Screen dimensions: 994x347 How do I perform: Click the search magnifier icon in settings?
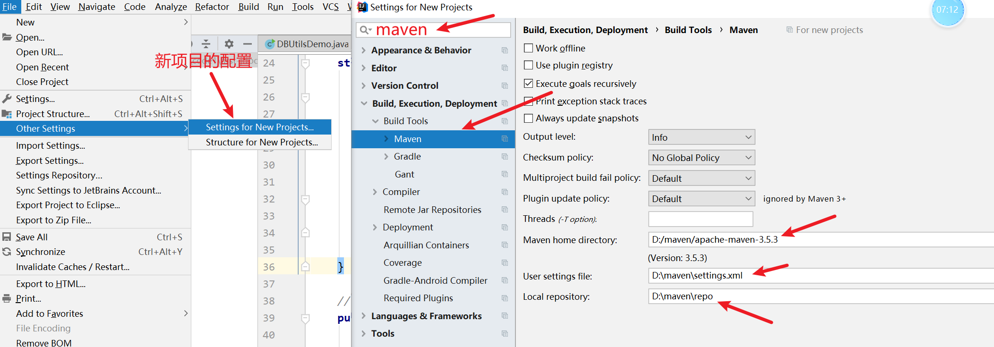click(x=365, y=30)
